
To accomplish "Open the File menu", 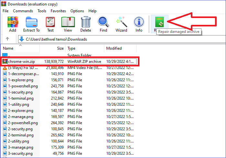I will [x=5, y=11].
